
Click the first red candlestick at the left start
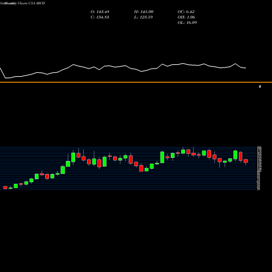[x=5, y=188]
